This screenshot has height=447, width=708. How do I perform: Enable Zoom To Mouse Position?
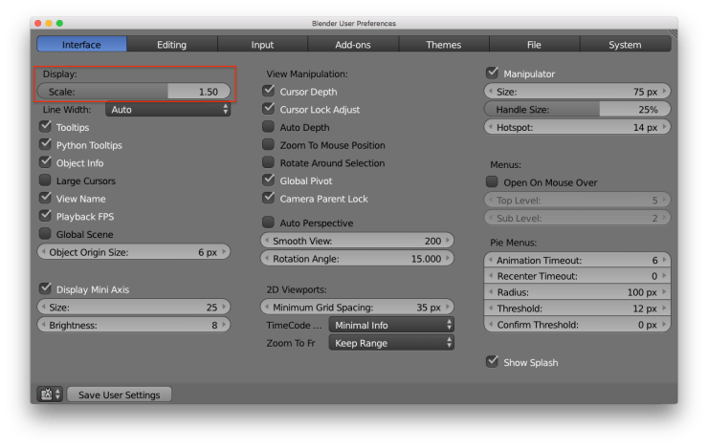tap(269, 144)
